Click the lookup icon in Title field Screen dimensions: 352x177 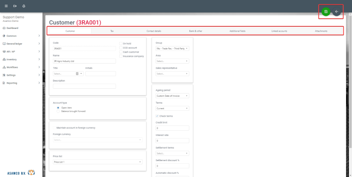77,73
